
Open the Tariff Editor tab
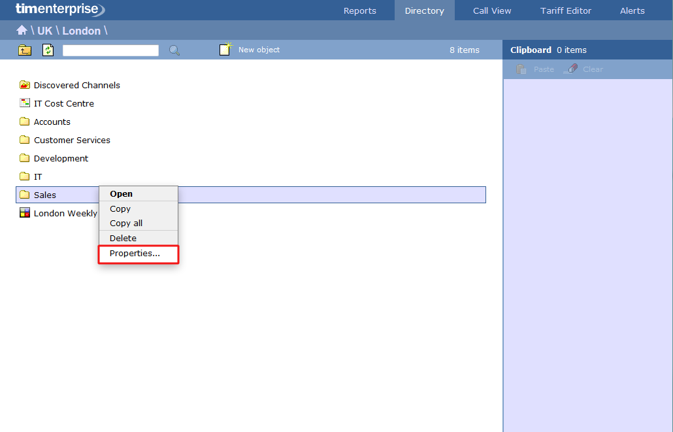(x=566, y=10)
